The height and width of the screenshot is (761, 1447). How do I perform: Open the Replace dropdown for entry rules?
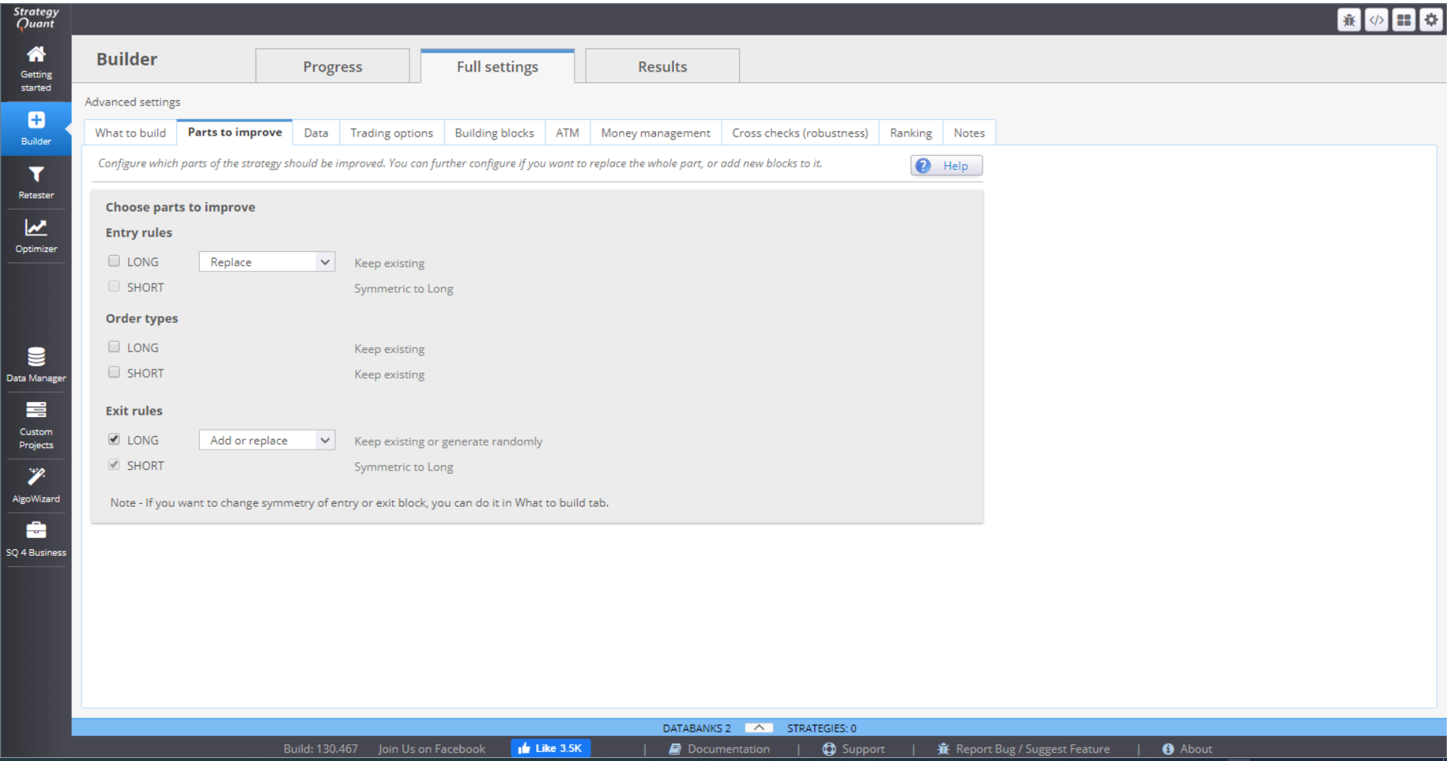267,262
